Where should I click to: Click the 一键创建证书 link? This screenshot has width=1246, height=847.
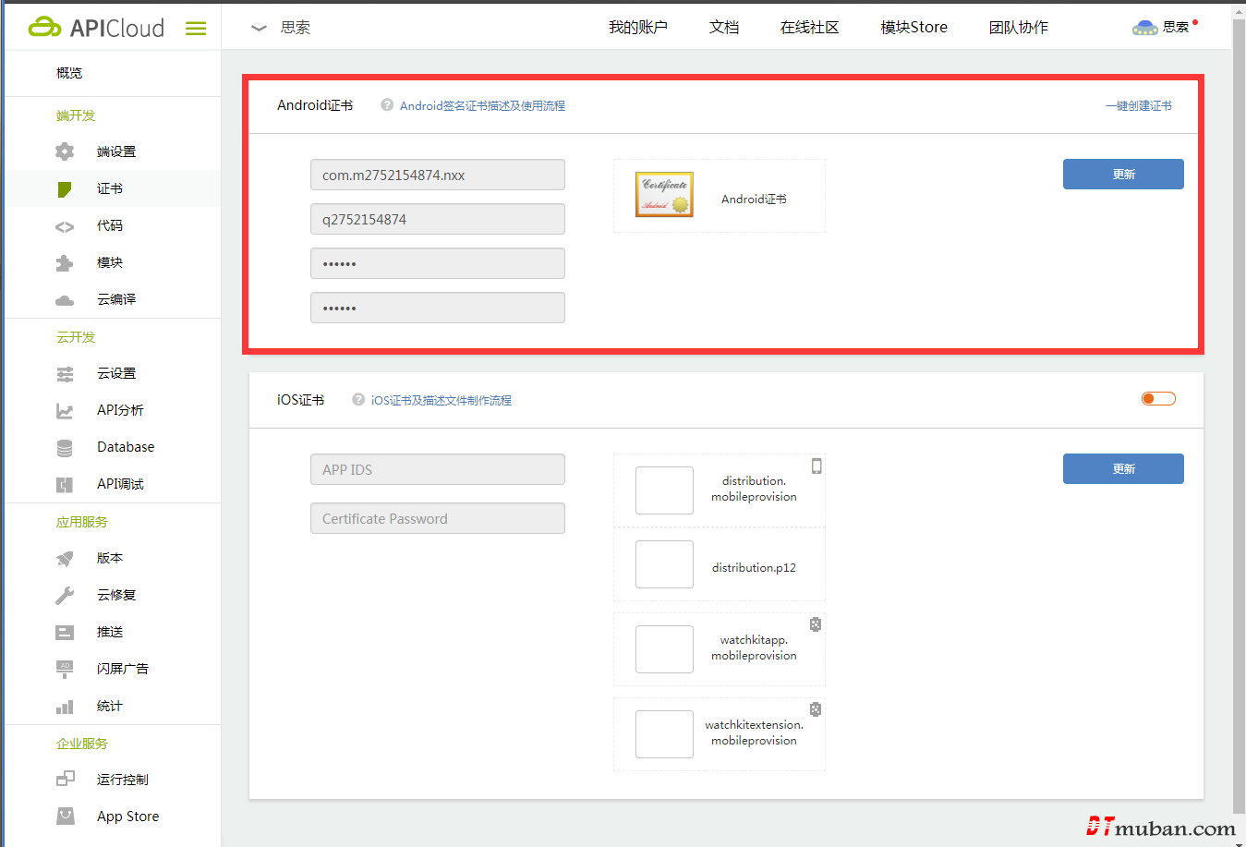pos(1138,106)
